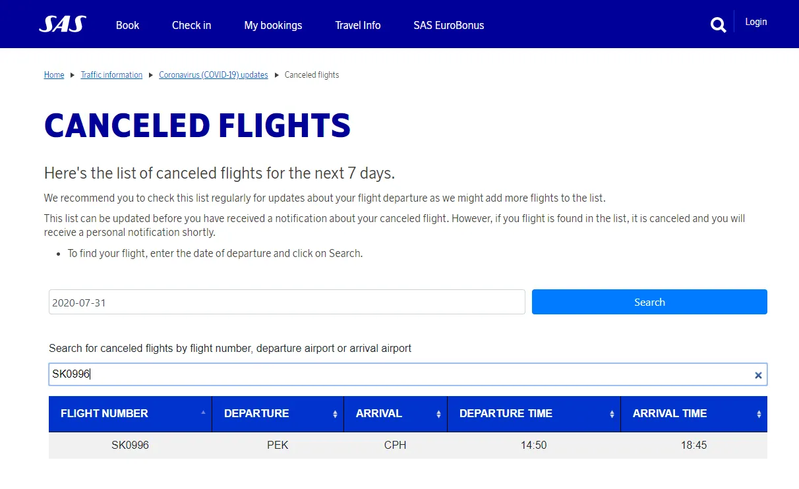Click the departure date input field

[287, 302]
